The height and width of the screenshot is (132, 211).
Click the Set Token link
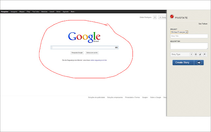pyautogui.click(x=203, y=24)
